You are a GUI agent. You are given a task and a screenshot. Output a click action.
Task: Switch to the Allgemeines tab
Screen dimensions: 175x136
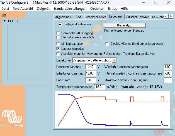coord(63,17)
